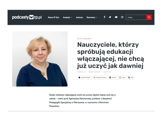Focus the Szukaj search field
162x121 pixels.
tap(136, 17)
